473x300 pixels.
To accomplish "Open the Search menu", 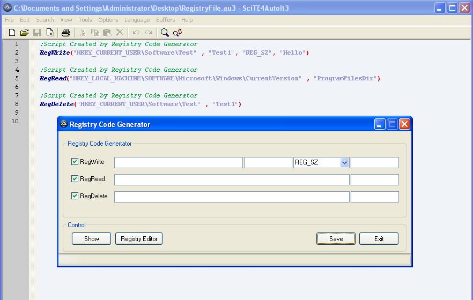I will coord(45,20).
